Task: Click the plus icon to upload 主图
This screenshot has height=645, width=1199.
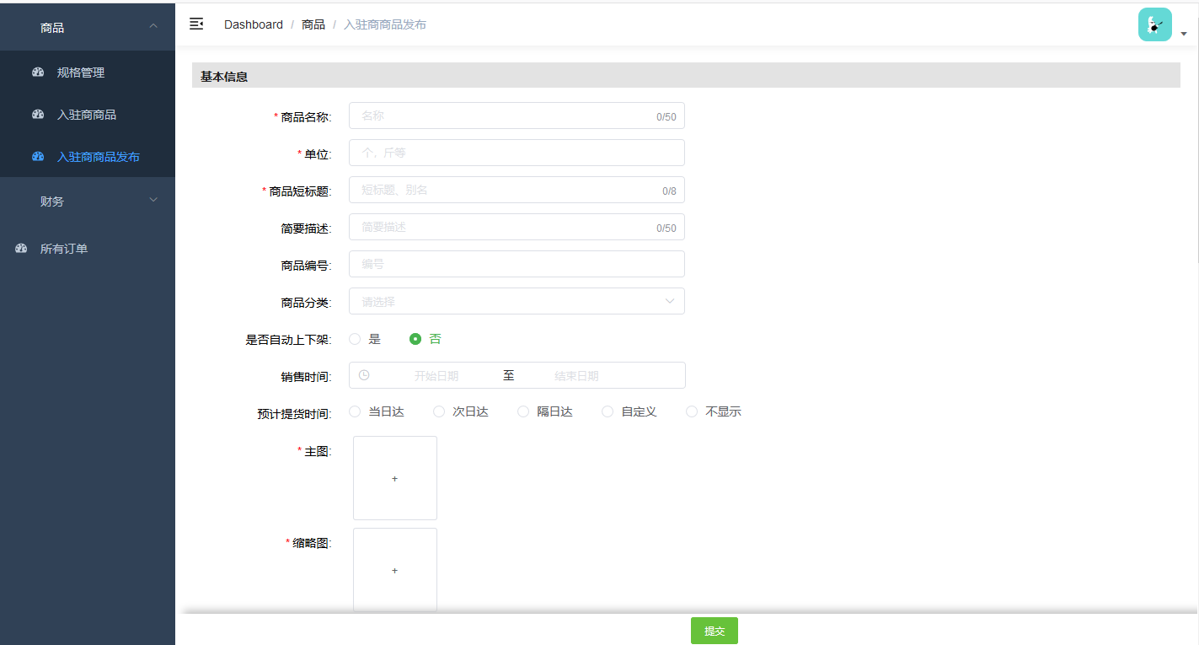Action: click(394, 478)
